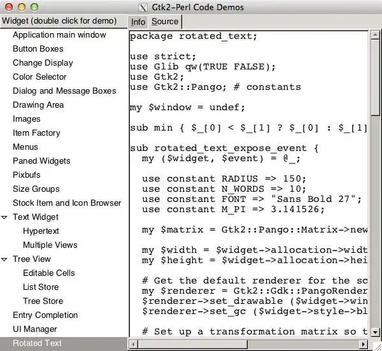Viewport: 382px width, 351px height.
Task: Click 'my $window = undef;' line
Action: pos(187,108)
